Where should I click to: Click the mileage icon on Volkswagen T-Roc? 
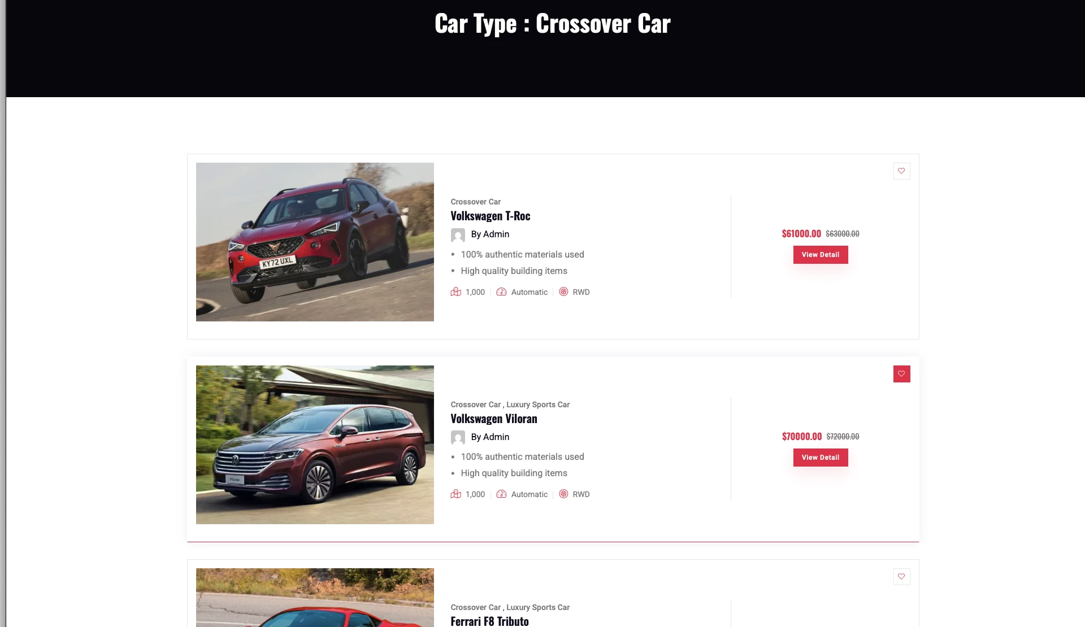(x=456, y=292)
